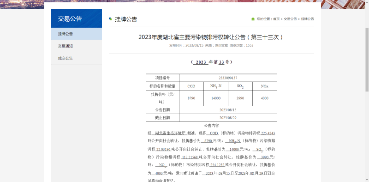369x182 pixels.
Task: Click the square icon beside 挂牌公告 heading
Action: 110,19
